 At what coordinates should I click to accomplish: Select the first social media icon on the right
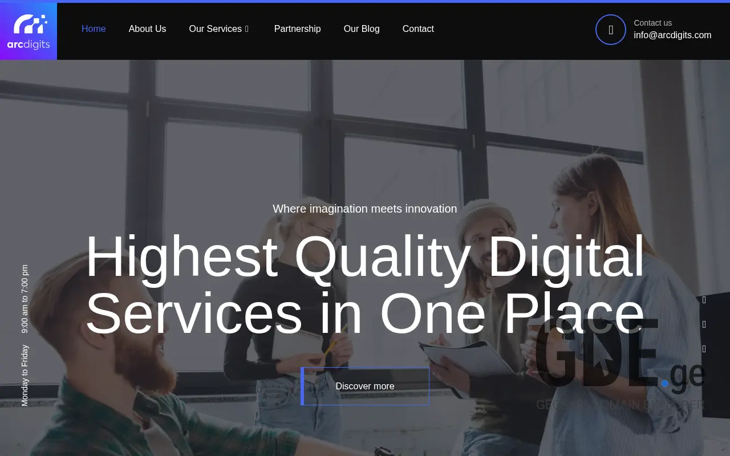704,299
